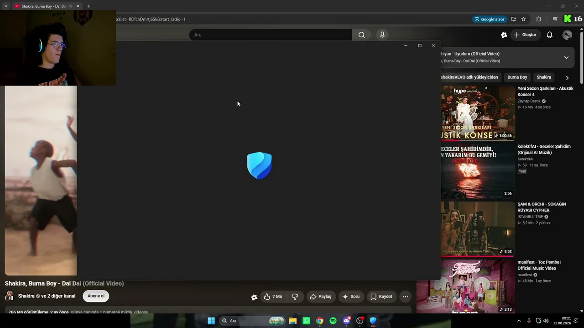
Task: Switch to Google Chrome on the taskbar
Action: coord(320,321)
